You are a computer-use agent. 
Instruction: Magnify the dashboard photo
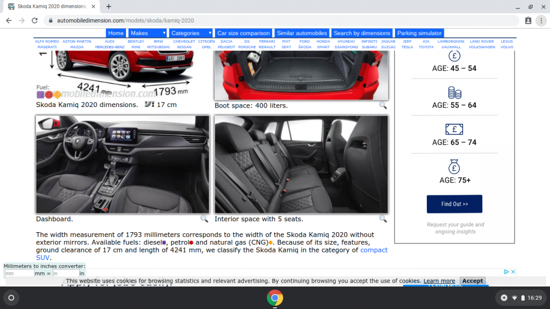(x=204, y=218)
